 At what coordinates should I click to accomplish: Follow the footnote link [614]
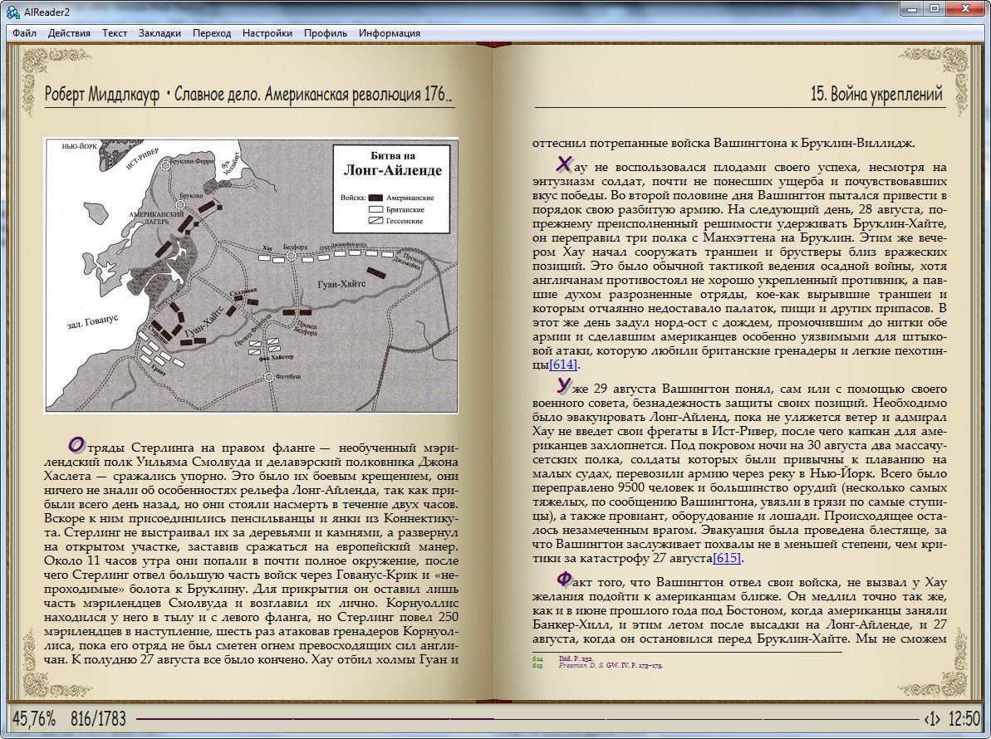pyautogui.click(x=563, y=365)
